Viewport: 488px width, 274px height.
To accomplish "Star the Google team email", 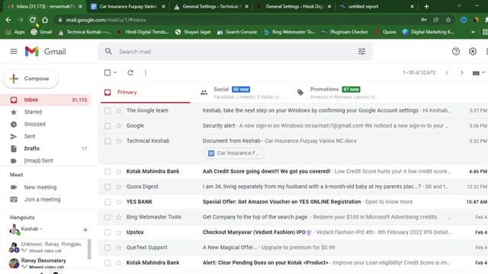I will click(x=119, y=110).
